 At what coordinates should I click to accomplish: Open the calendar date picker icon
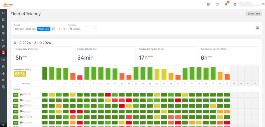coord(54,29)
